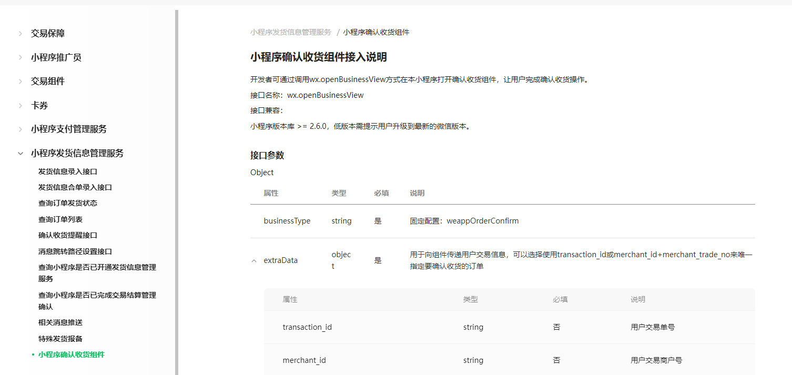The image size is (792, 375).
Task: Click the 接口名称：wx.openBusinessView line
Action: coord(307,95)
